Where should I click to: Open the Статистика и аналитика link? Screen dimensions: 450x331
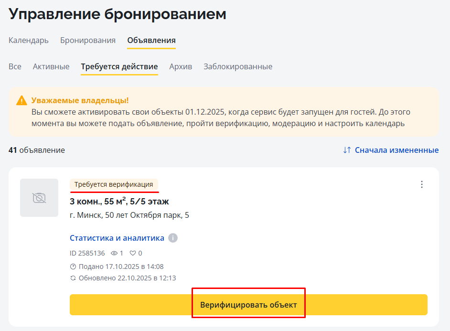pos(117,238)
